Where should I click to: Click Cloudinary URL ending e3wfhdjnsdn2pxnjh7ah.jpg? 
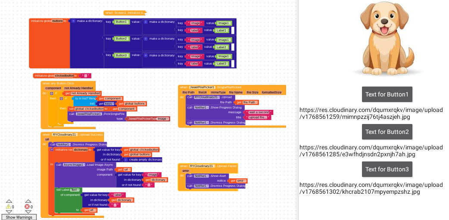pos(371,151)
